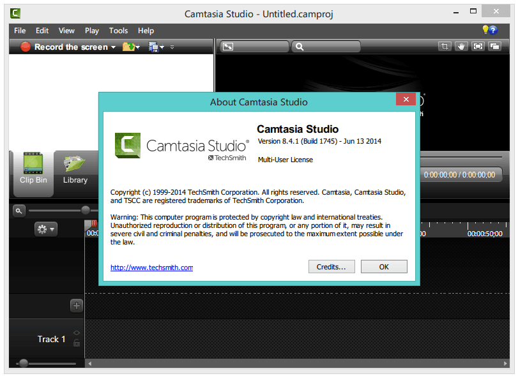Select the Pan hand tool in preview
518x376 pixels.
(461, 46)
